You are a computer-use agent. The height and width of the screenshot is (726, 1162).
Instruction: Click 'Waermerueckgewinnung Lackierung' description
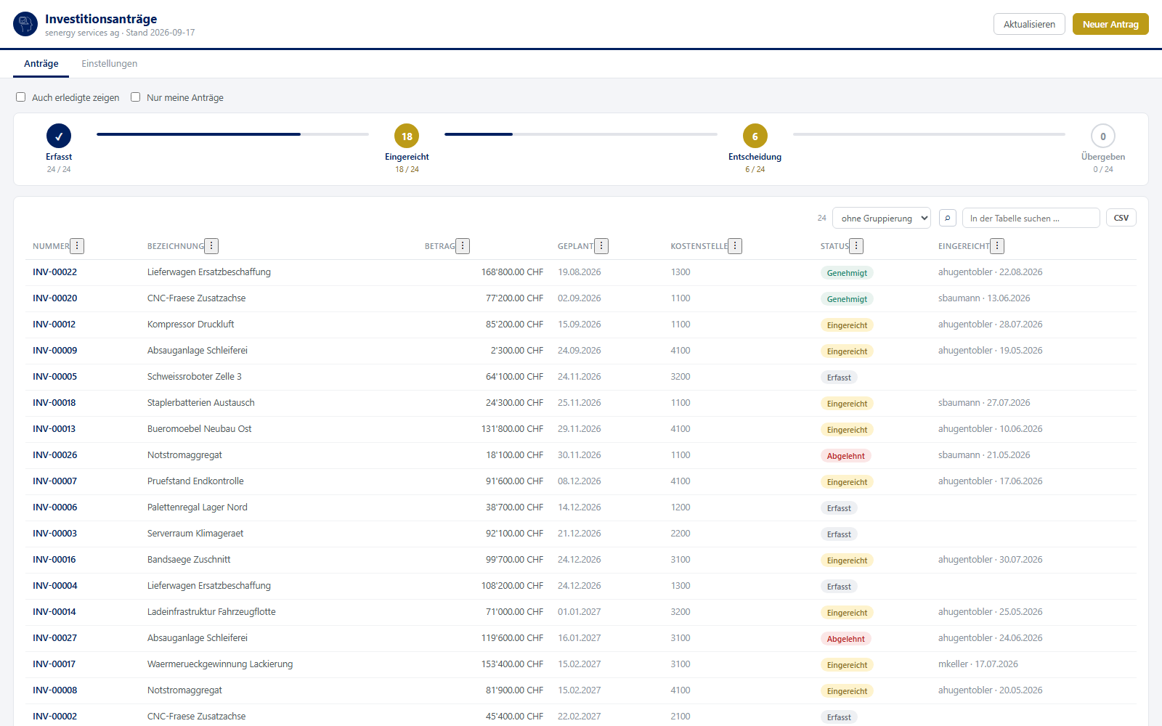(220, 664)
